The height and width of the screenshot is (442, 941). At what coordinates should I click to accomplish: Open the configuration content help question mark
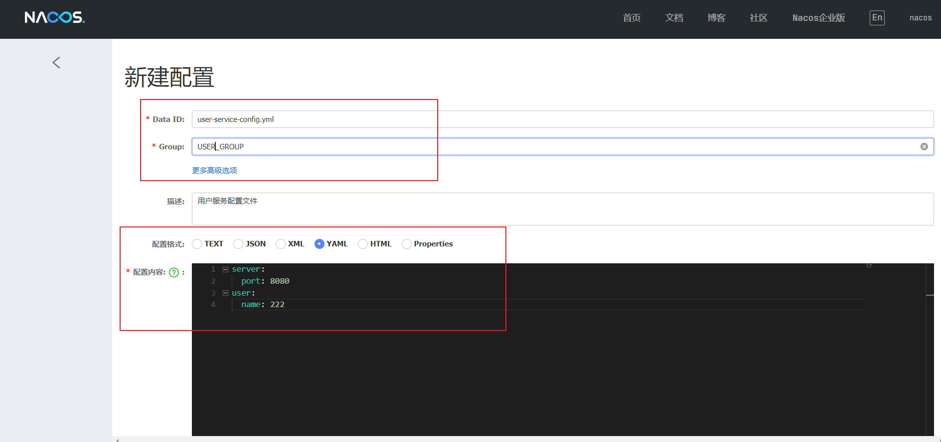pyautogui.click(x=174, y=272)
